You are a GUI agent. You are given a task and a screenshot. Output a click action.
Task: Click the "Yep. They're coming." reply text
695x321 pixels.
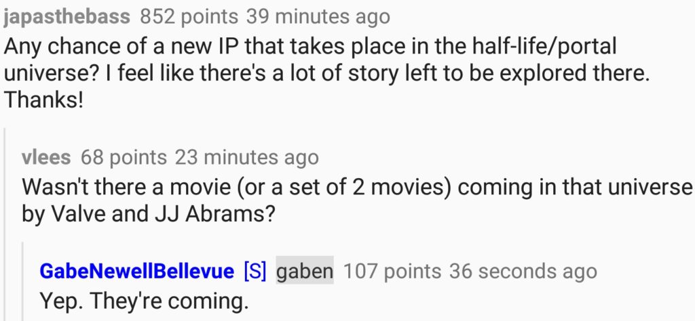pyautogui.click(x=144, y=299)
